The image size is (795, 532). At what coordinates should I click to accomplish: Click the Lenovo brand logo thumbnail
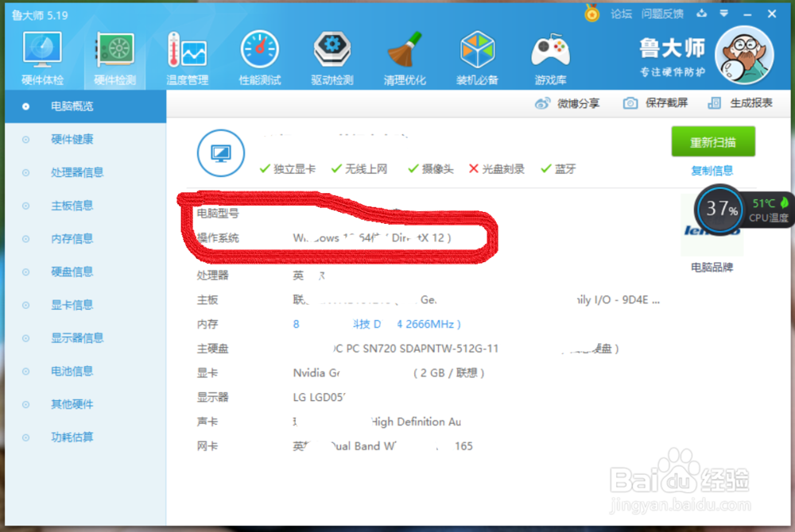(712, 226)
